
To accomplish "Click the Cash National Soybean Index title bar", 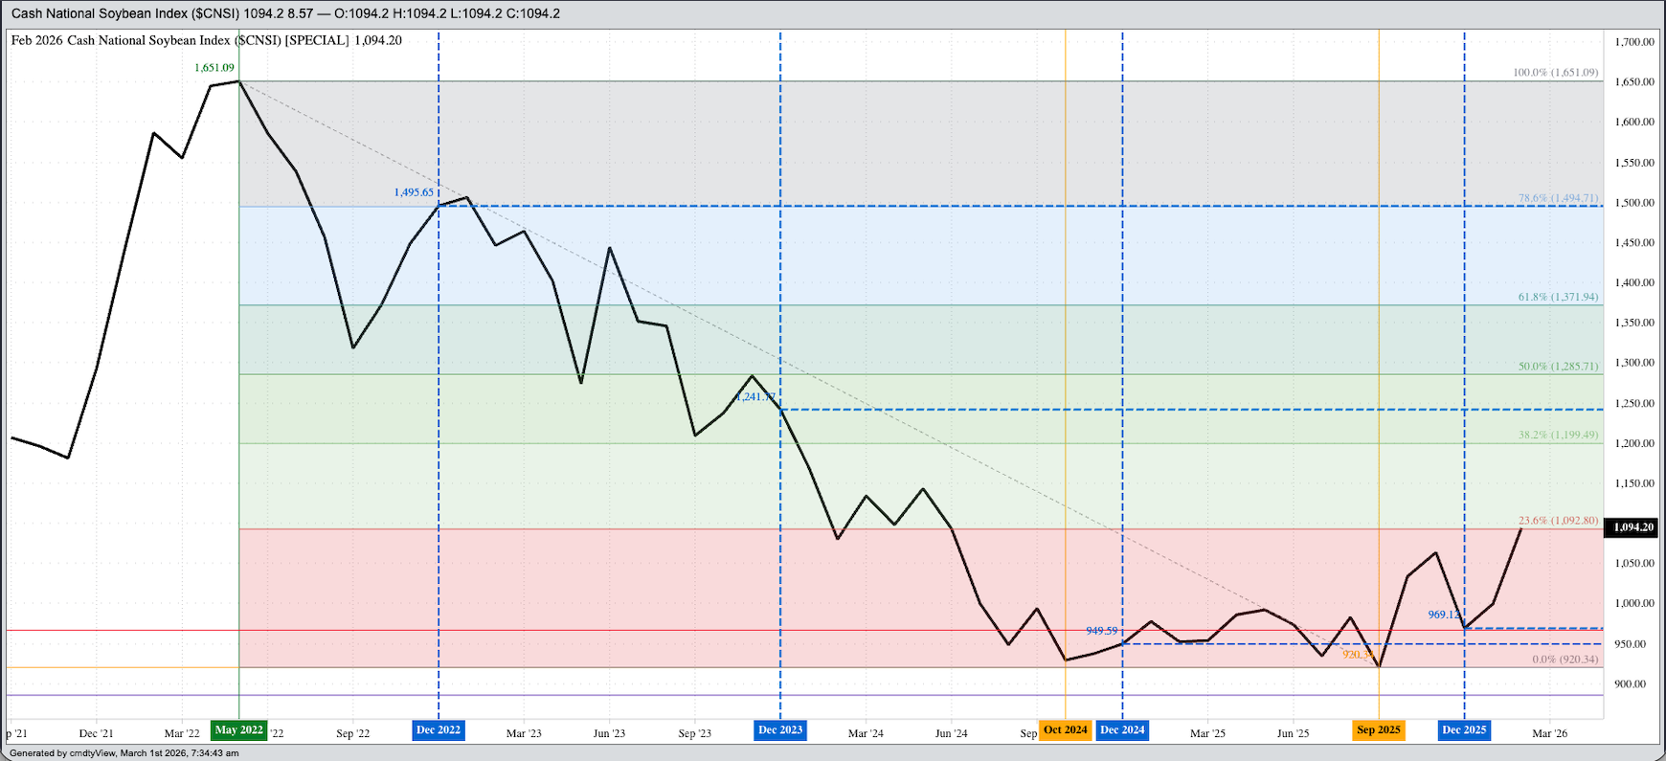I will 285,13.
